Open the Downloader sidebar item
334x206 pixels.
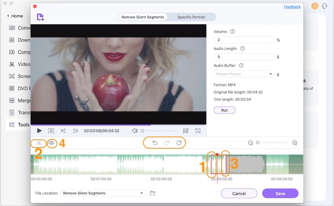click(x=20, y=40)
